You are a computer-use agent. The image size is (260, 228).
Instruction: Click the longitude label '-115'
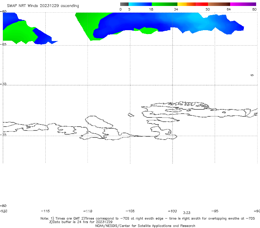pyautogui.click(x=45, y=211)
